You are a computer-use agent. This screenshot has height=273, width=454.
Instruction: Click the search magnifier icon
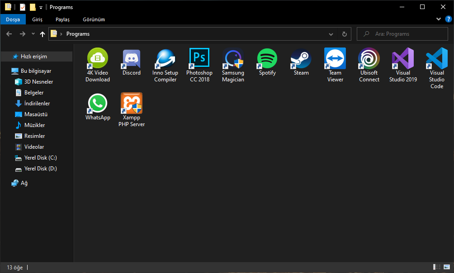(x=366, y=33)
